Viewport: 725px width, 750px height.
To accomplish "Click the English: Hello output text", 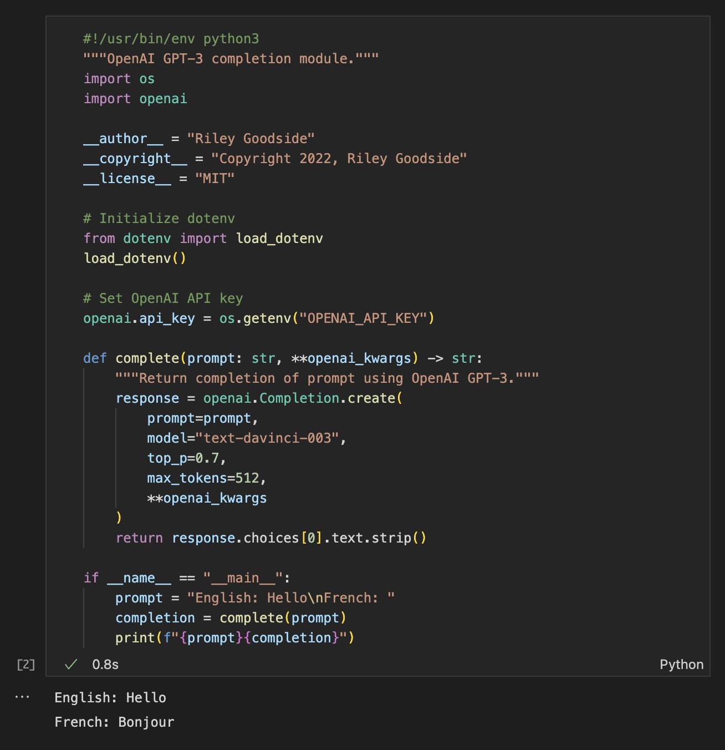I will click(110, 697).
